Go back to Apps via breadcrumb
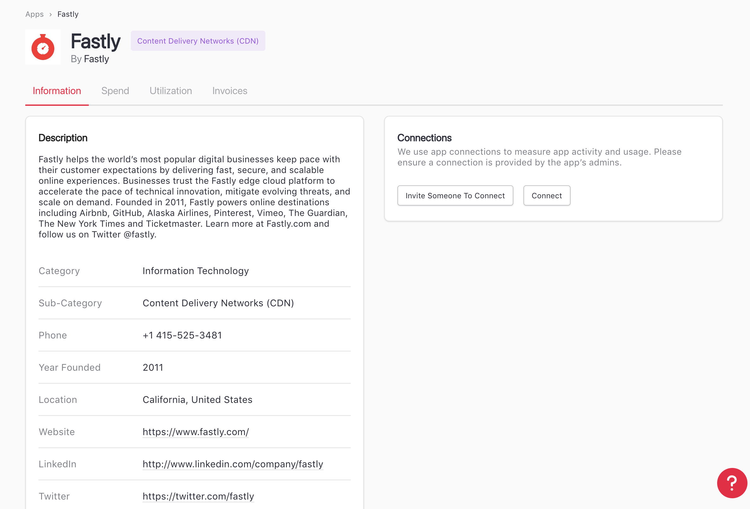Viewport: 750px width, 509px height. coord(34,14)
